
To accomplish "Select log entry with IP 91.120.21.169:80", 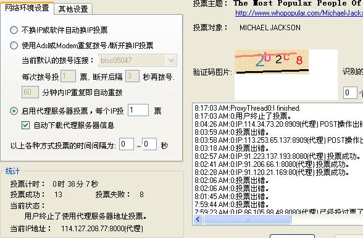I will (272, 172).
